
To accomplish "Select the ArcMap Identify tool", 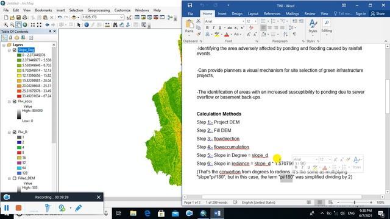I will point(87,25).
